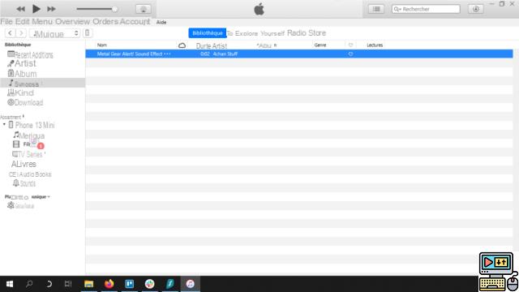The image size is (519, 292).
Task: Open Album in the library sidebar
Action: tap(22, 74)
